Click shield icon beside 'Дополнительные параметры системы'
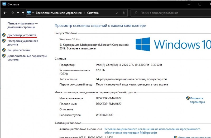 point(4,56)
